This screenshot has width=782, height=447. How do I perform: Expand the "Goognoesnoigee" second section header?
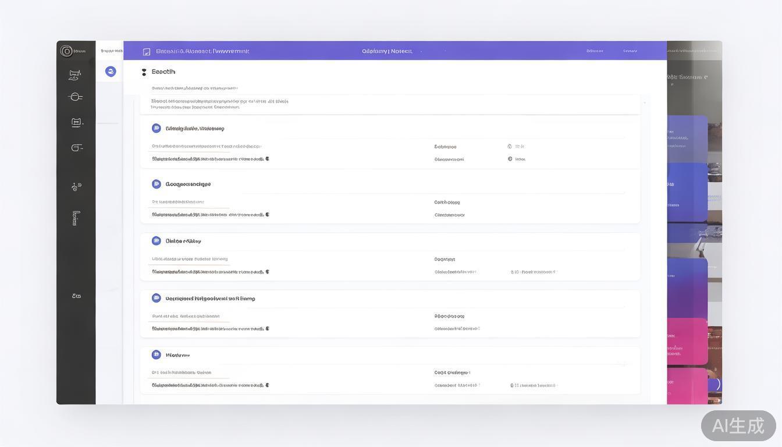point(188,184)
